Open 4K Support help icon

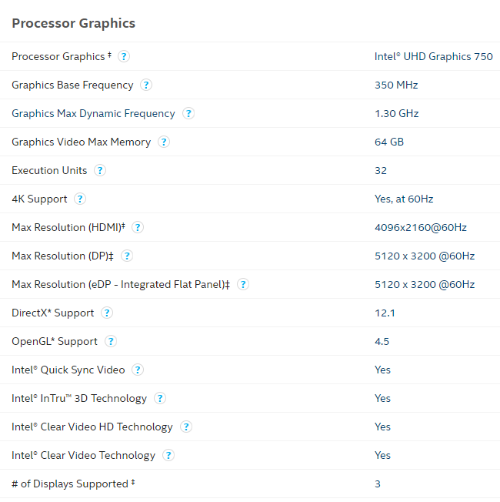(80, 199)
